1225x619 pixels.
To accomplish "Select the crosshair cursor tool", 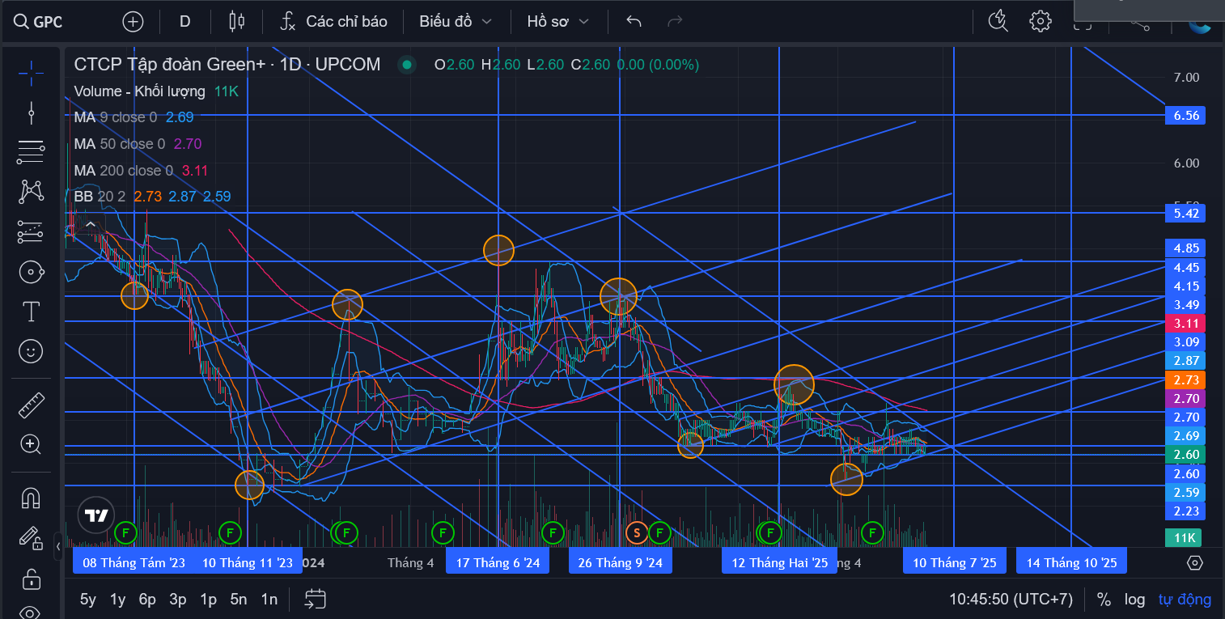I will [x=32, y=73].
